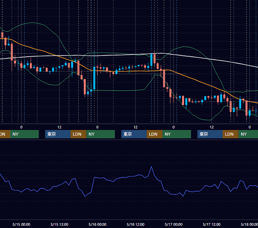Select the 東京 session bar on 5/17

pos(210,134)
